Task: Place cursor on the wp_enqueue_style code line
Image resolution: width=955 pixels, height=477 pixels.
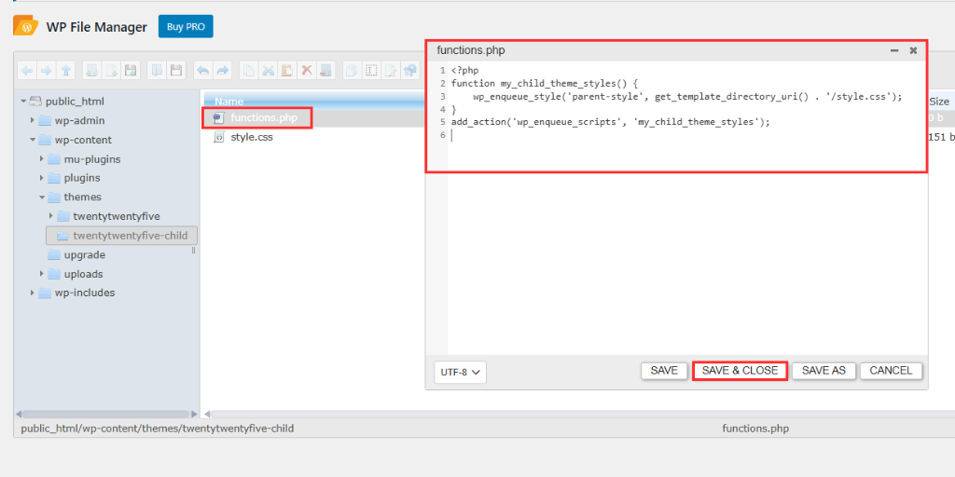Action: 687,96
